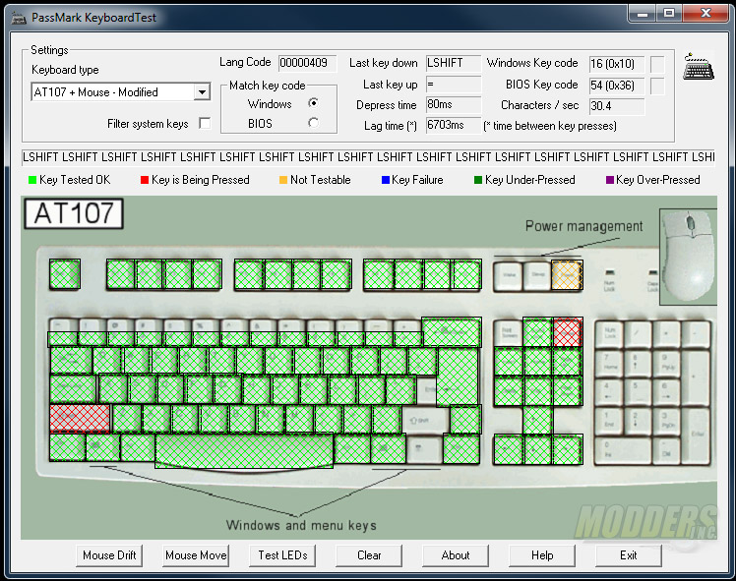Exit the KeyboardTest application

click(x=629, y=555)
